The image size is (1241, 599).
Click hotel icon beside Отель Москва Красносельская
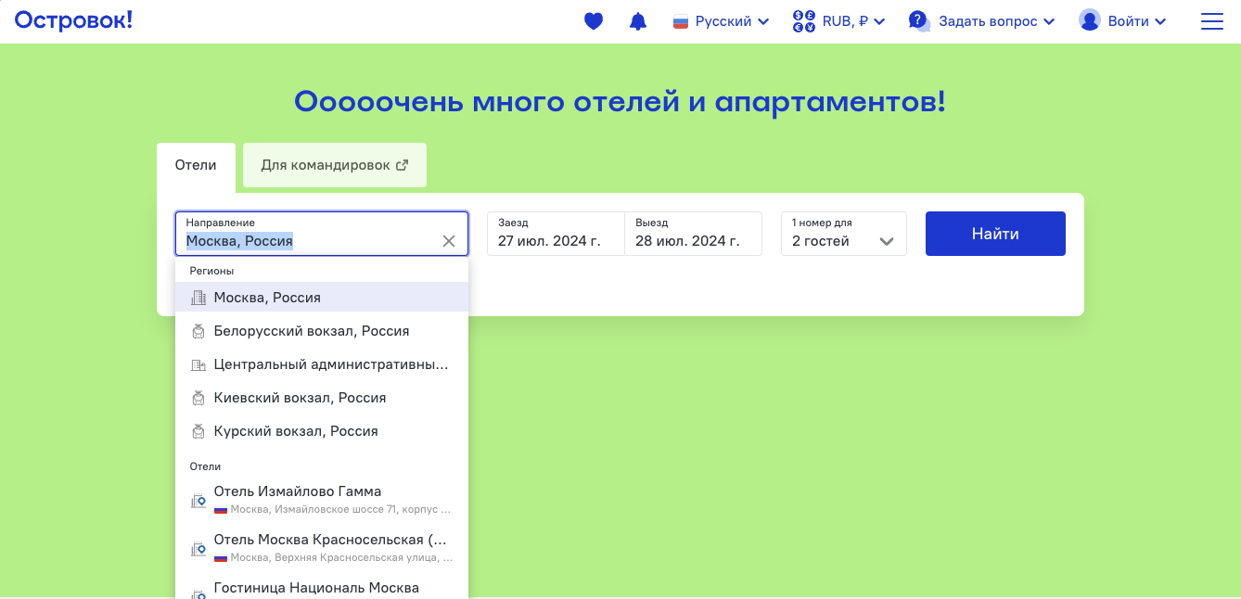(198, 549)
